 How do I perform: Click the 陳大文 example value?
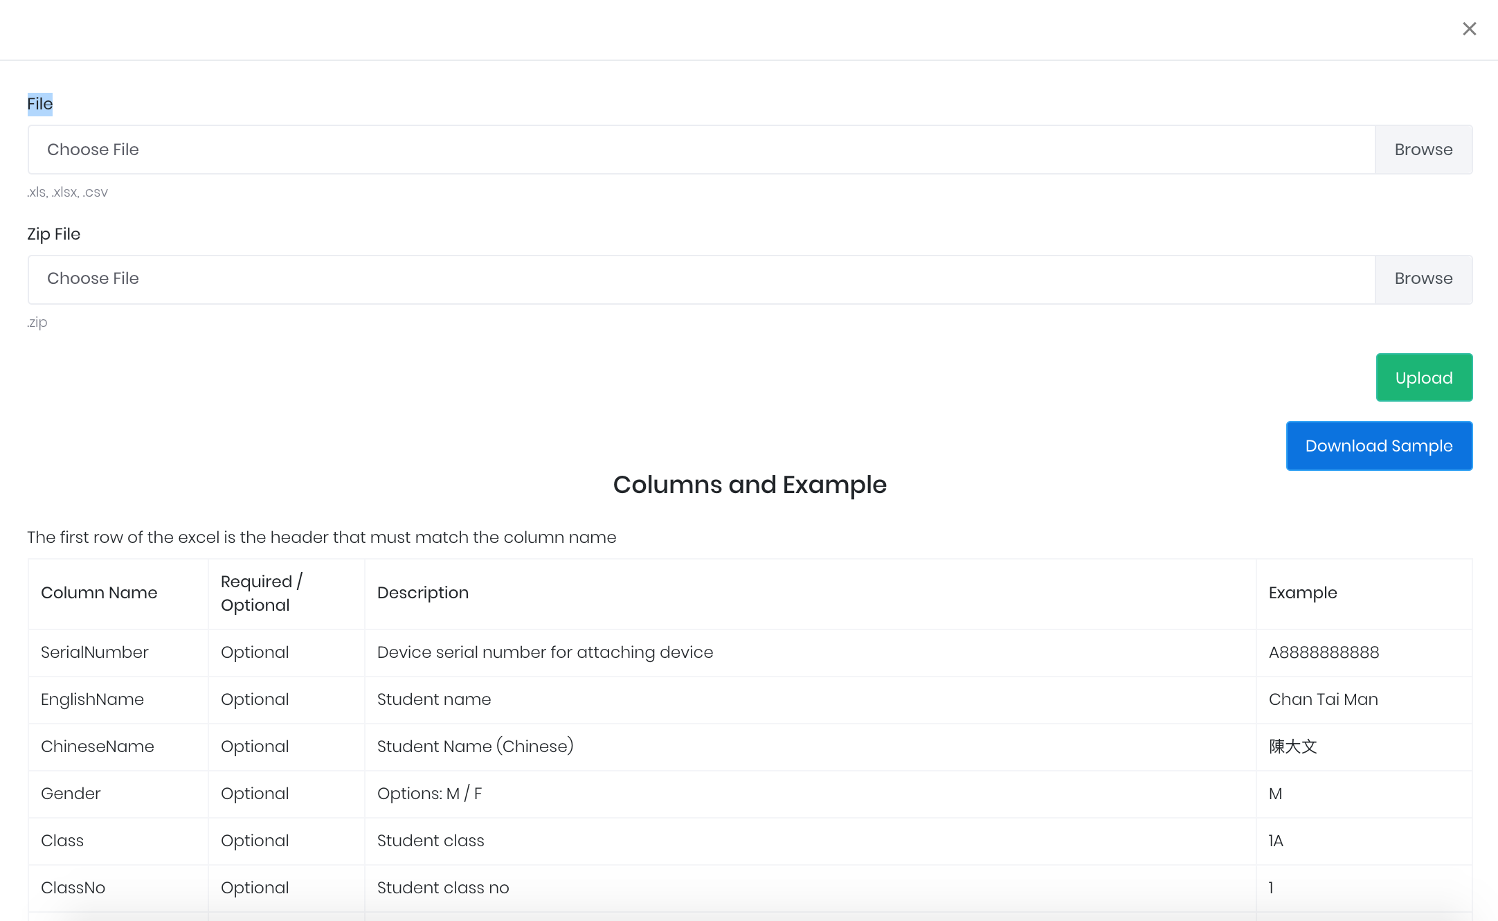tap(1293, 746)
